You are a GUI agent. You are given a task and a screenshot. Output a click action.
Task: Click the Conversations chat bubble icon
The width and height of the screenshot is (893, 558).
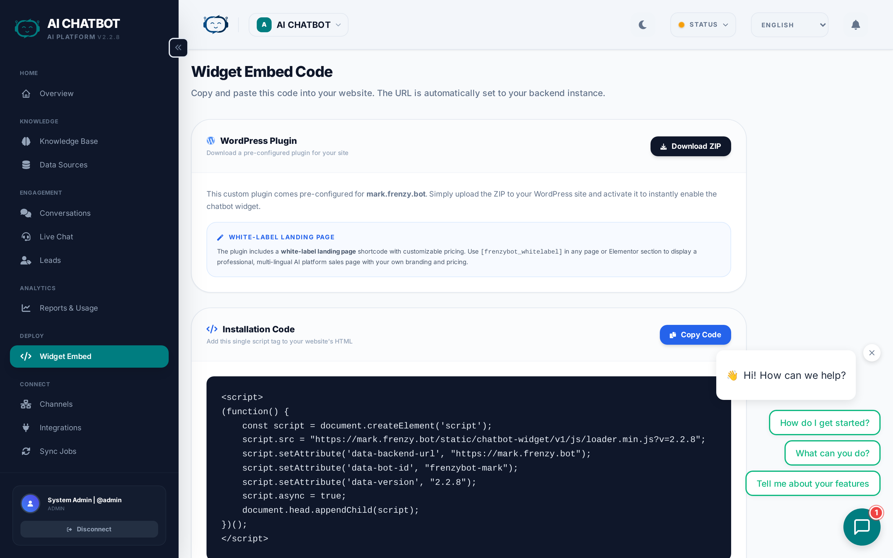26,213
